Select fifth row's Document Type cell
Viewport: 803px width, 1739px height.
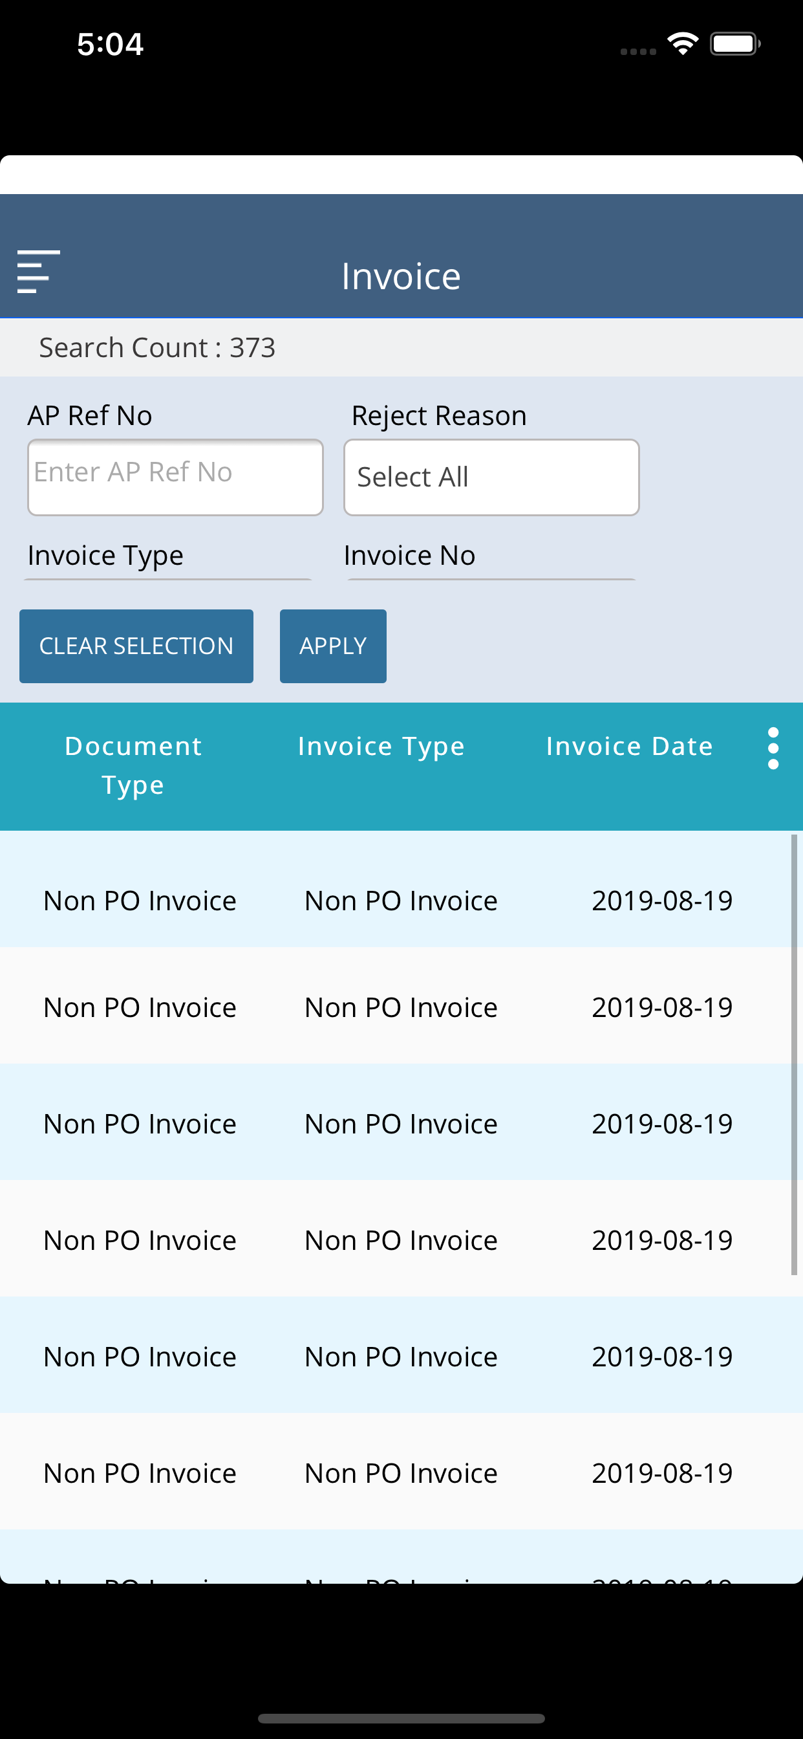point(140,1357)
